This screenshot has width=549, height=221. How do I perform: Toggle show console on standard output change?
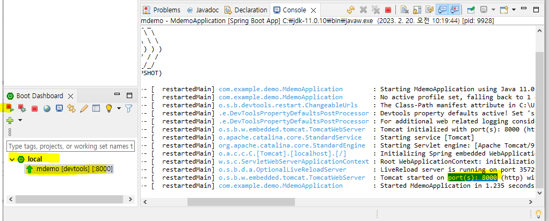coord(442,10)
